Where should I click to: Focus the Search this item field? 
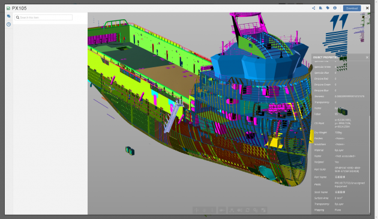point(43,17)
